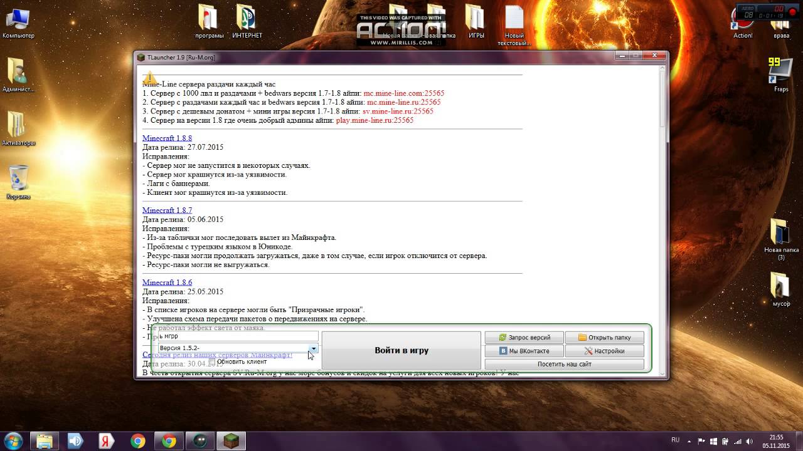The height and width of the screenshot is (451, 803).
Task: Open the Активаторы folder on desktop
Action: coord(18,128)
